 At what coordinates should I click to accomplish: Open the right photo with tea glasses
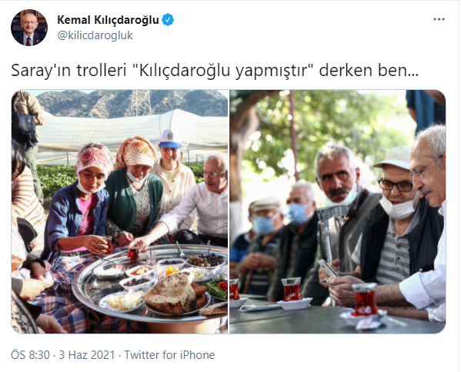[338, 211]
